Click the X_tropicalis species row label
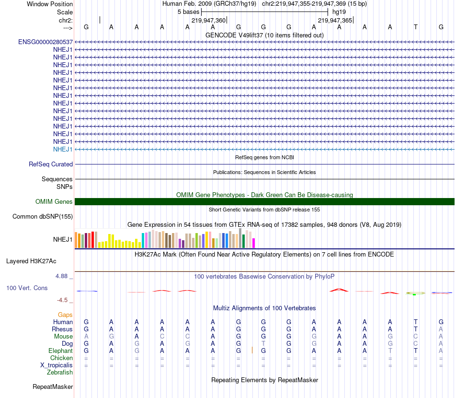Viewport: 455px width, 398px height. 57,365
